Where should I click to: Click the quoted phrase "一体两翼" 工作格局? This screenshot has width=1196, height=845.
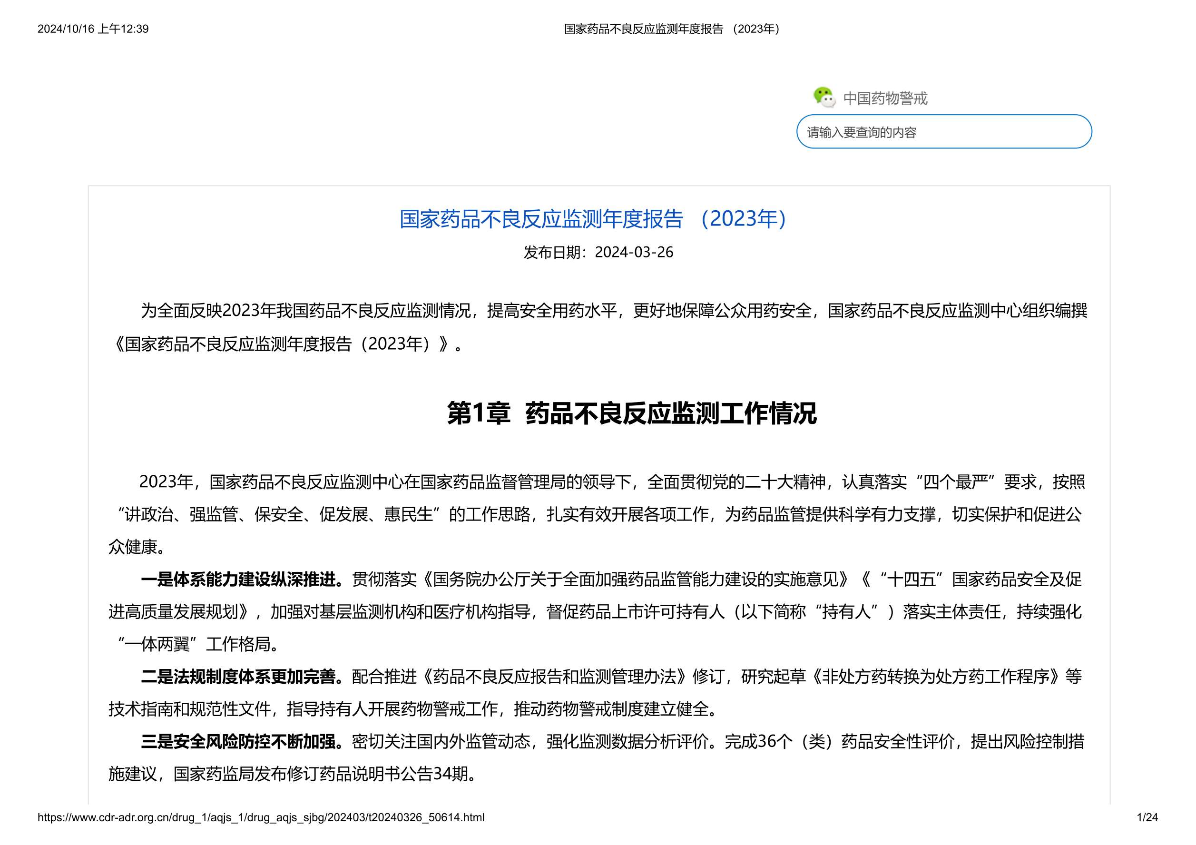[x=198, y=645]
